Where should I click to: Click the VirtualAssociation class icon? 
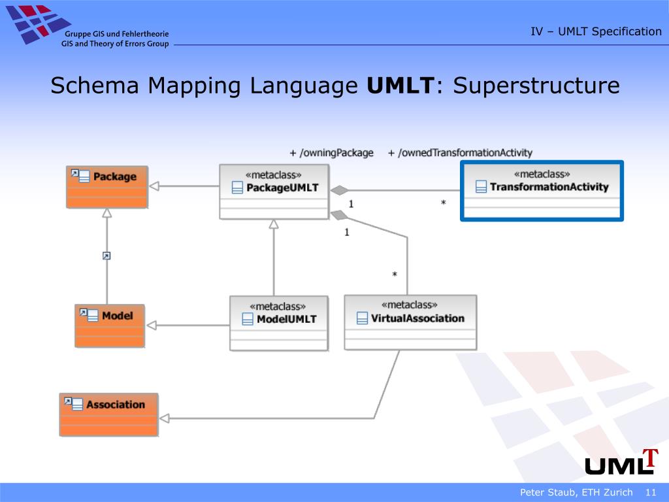(362, 318)
